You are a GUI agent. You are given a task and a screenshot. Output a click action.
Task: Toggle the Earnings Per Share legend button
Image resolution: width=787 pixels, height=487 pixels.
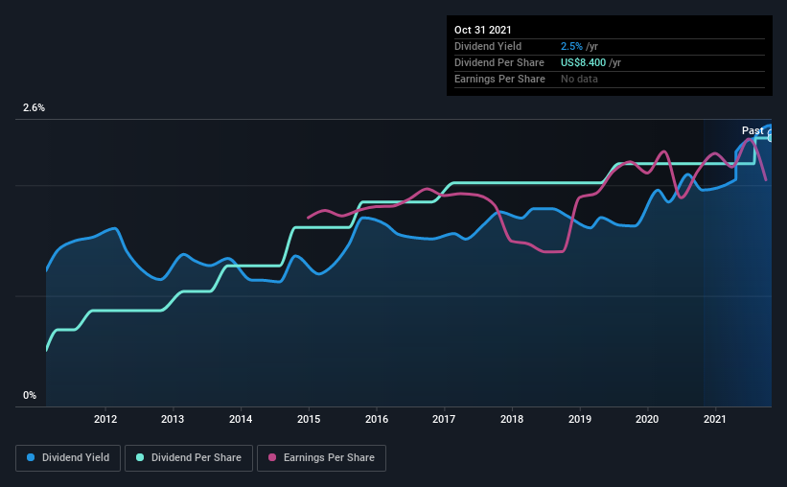tap(321, 458)
